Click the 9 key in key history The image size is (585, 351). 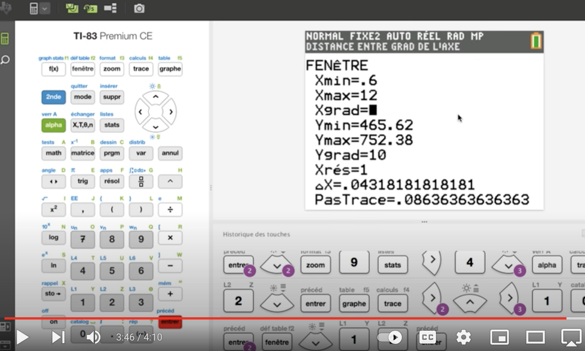coord(354,262)
